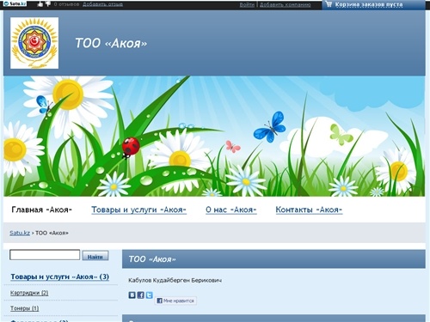Click the Satu.kz logo in top bar

[15, 4]
